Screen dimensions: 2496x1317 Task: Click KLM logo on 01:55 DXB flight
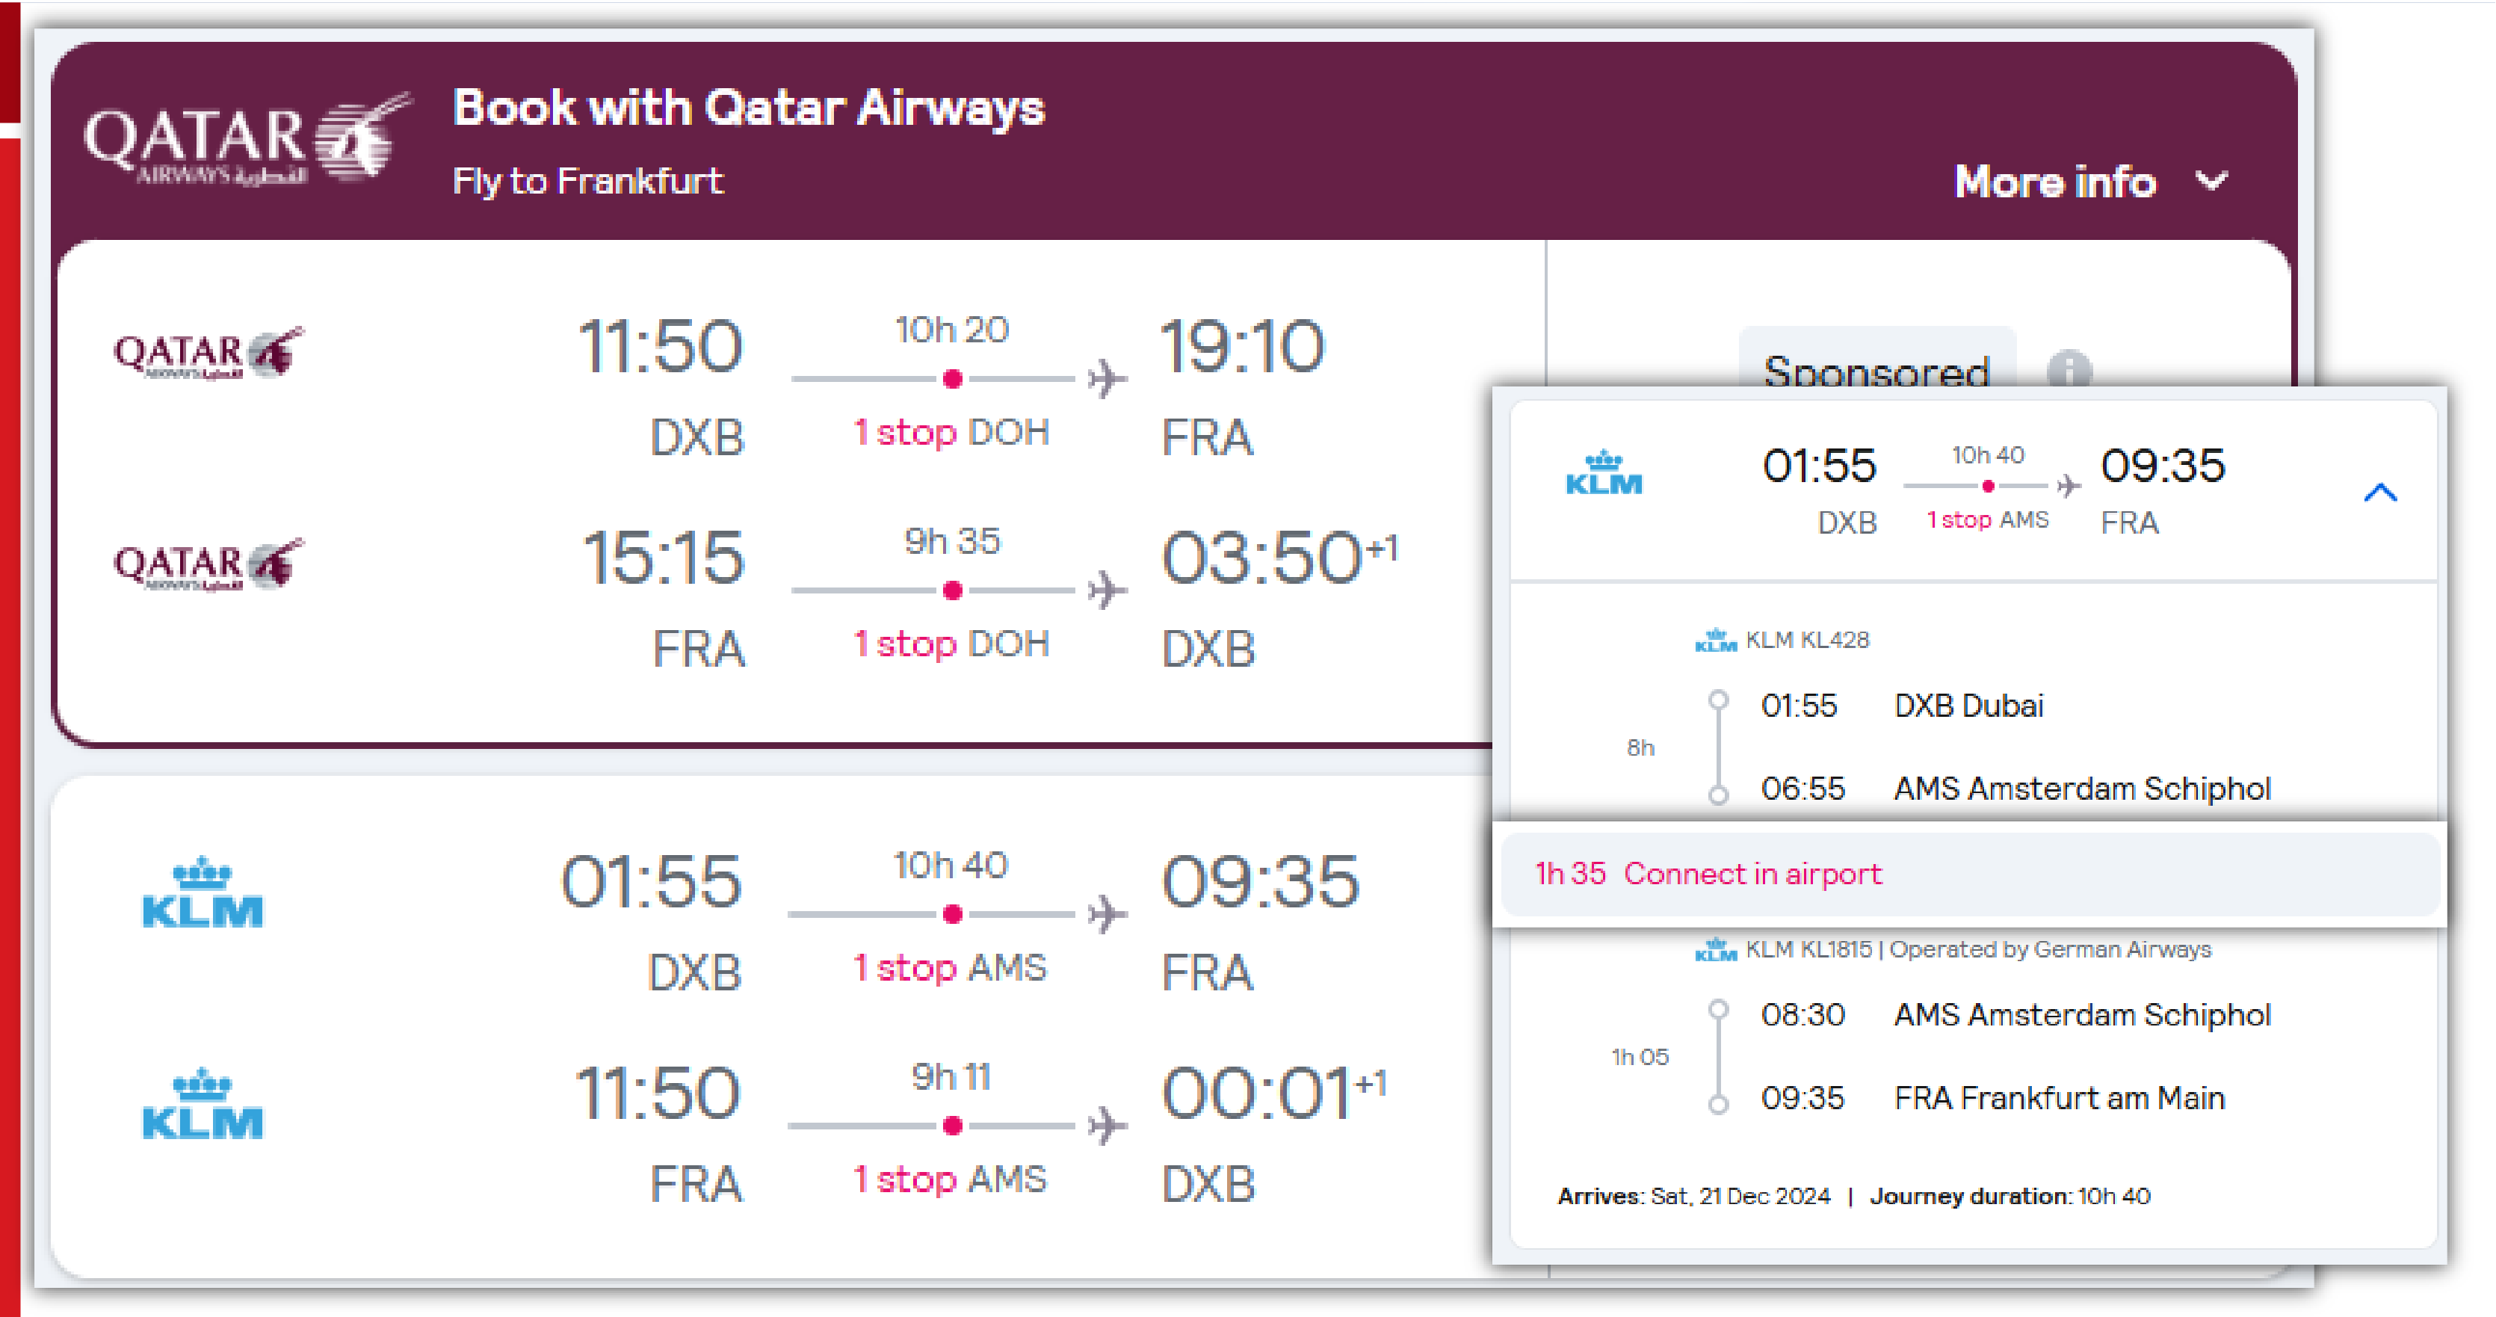(202, 892)
